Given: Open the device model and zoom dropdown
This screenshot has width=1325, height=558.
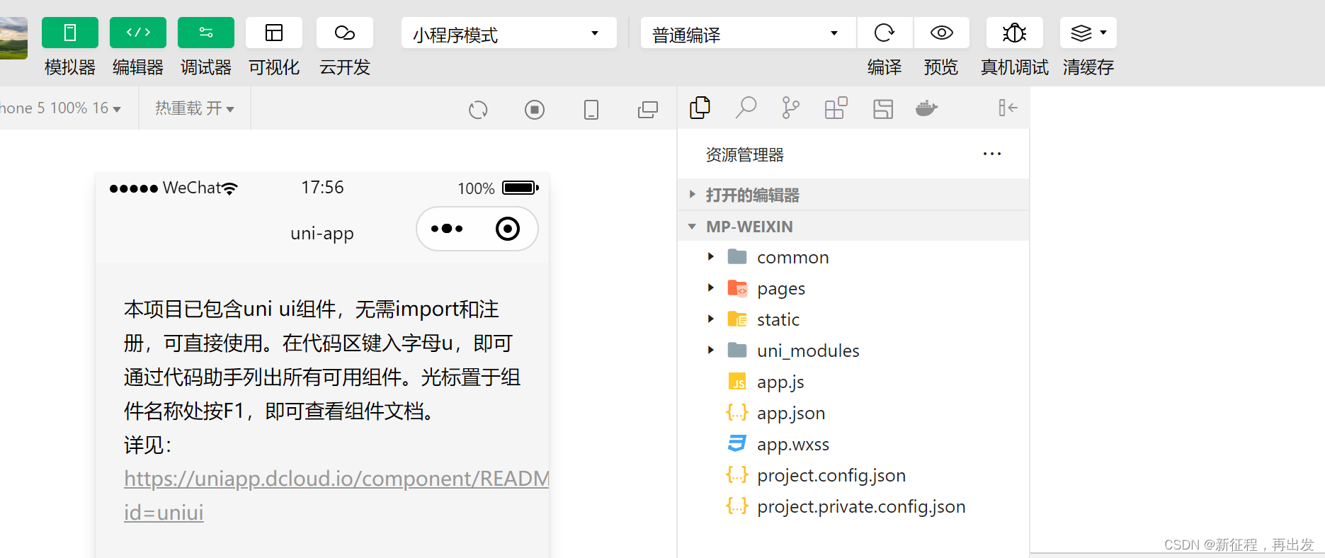Looking at the screenshot, I should [61, 108].
